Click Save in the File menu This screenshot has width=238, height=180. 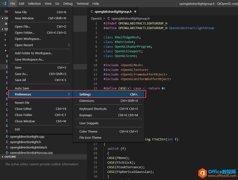pos(40,68)
